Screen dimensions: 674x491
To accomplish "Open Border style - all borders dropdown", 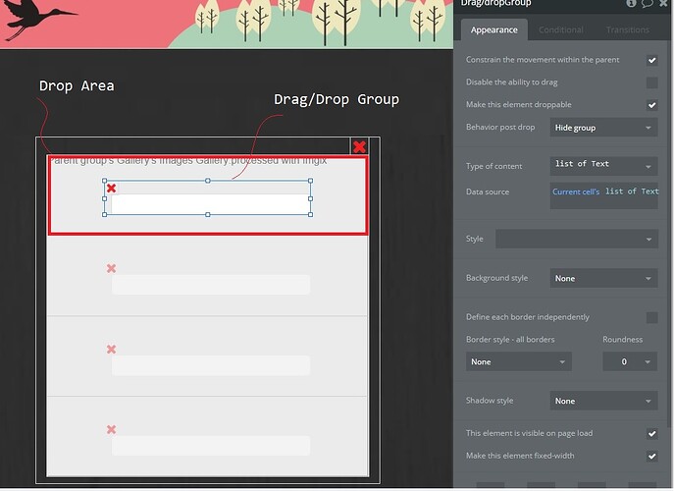I will (x=518, y=361).
